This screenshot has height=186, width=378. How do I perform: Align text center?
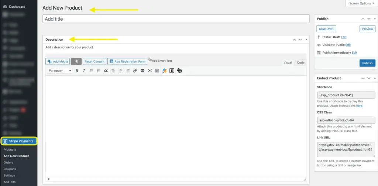click(121, 71)
